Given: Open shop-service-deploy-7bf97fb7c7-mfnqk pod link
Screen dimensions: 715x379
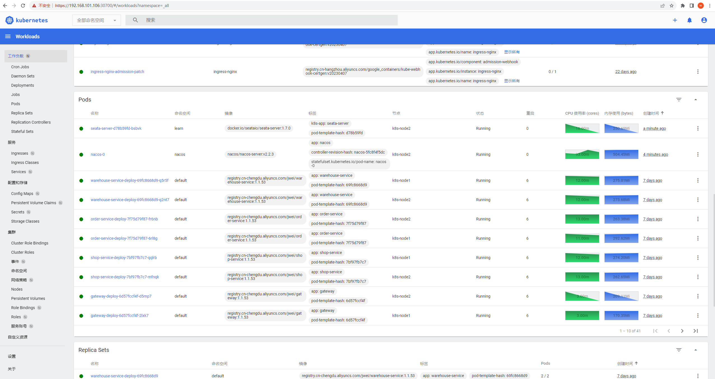Looking at the screenshot, I should pos(125,277).
